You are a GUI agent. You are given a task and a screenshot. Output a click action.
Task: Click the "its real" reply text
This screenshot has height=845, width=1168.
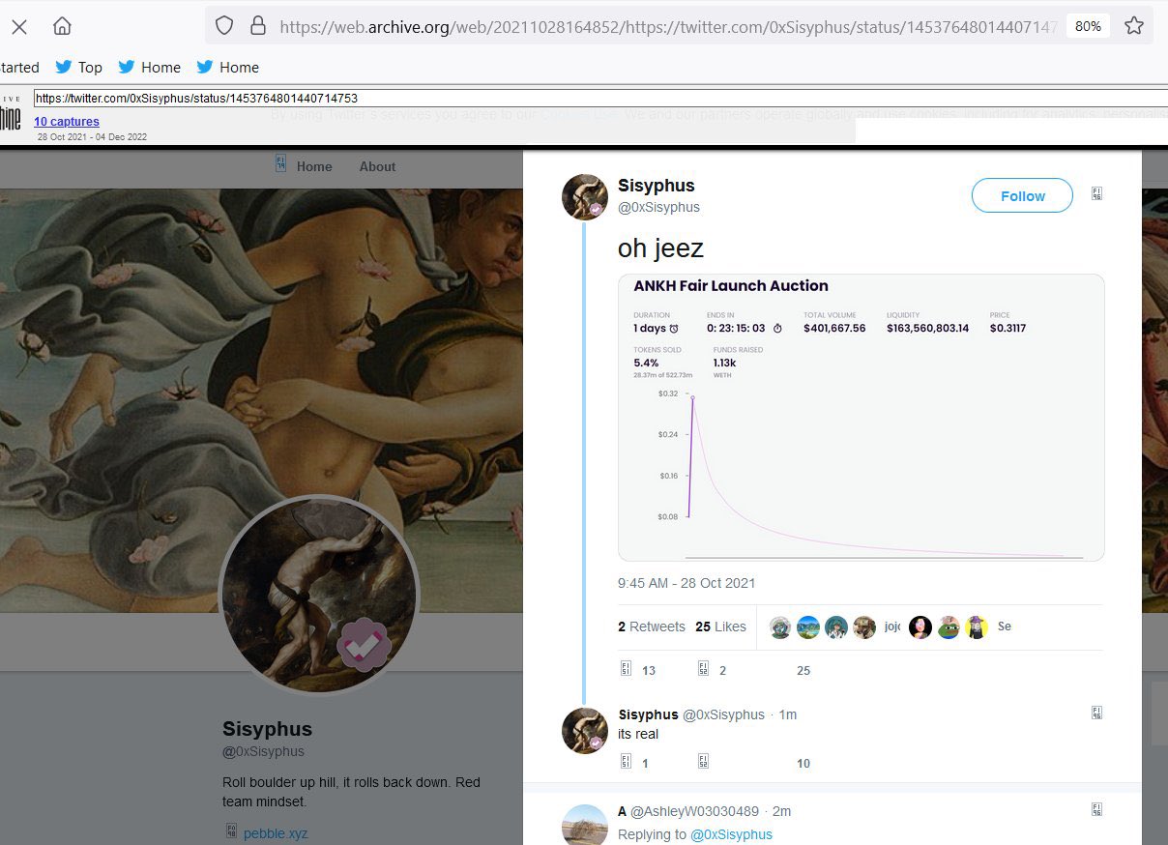pyautogui.click(x=638, y=734)
